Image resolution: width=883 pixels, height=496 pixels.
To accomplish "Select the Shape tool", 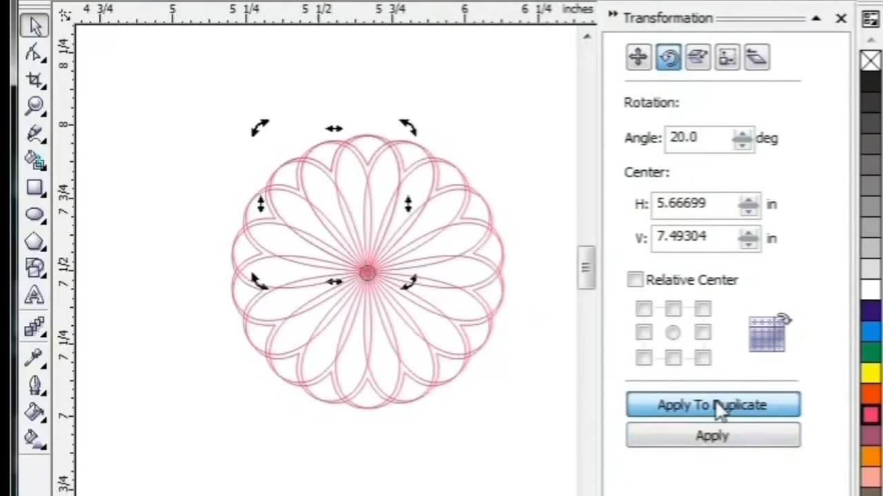I will (x=34, y=53).
